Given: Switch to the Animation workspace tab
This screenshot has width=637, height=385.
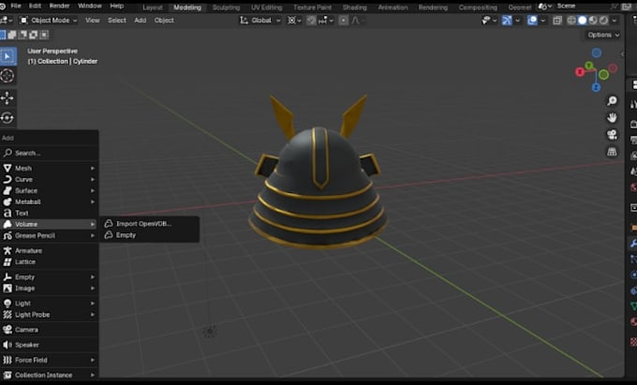Looking at the screenshot, I should (x=393, y=7).
